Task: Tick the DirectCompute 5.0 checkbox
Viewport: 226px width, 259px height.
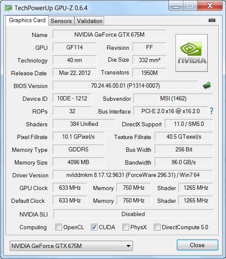Action: tap(157, 227)
